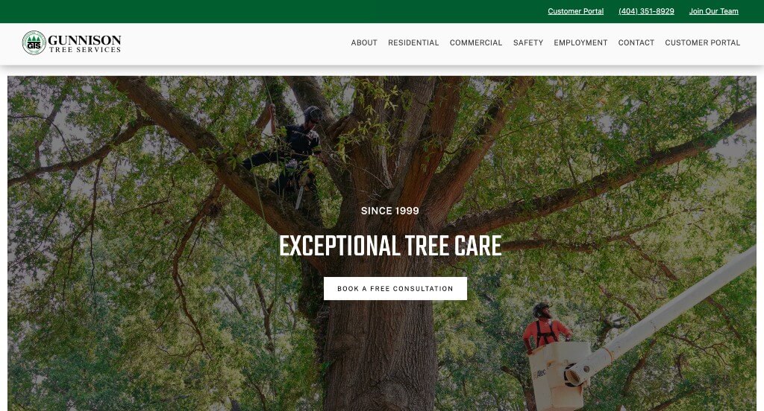
Task: Open the Customer Portal link in green bar
Action: click(x=575, y=11)
